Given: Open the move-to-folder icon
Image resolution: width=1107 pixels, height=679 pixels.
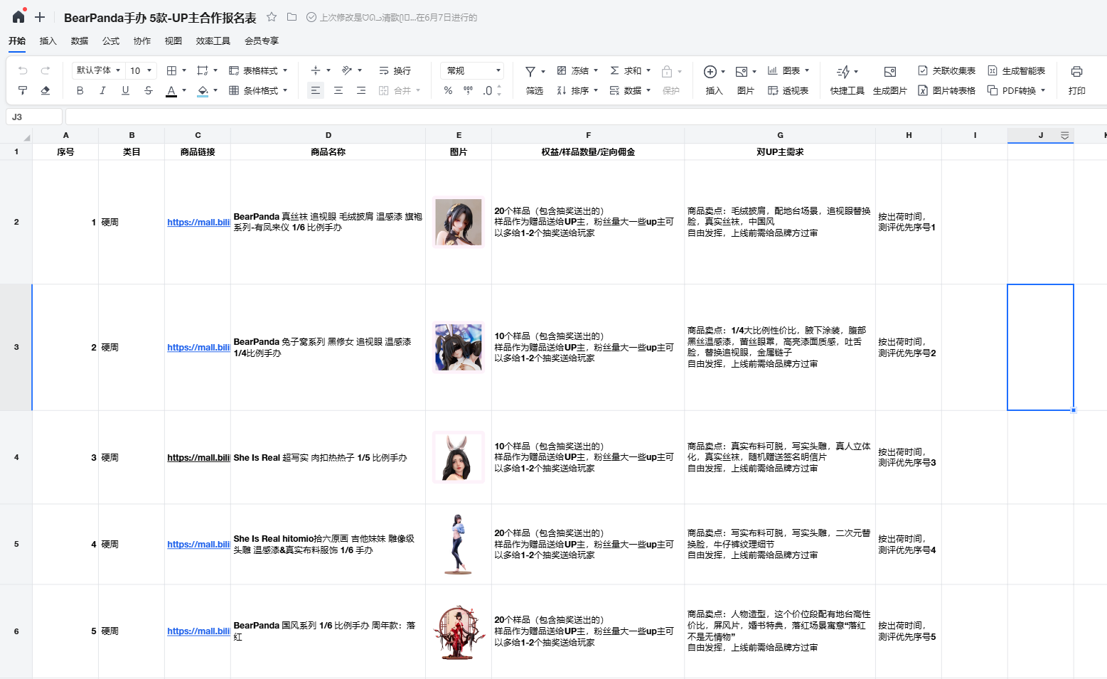Looking at the screenshot, I should click(x=292, y=17).
